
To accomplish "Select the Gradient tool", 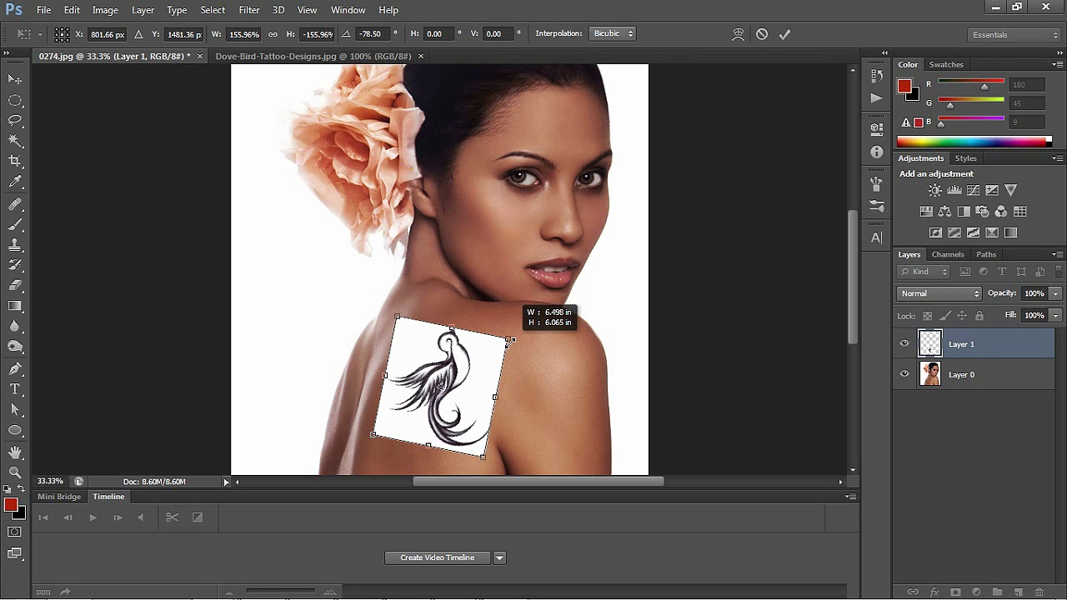I will 15,306.
